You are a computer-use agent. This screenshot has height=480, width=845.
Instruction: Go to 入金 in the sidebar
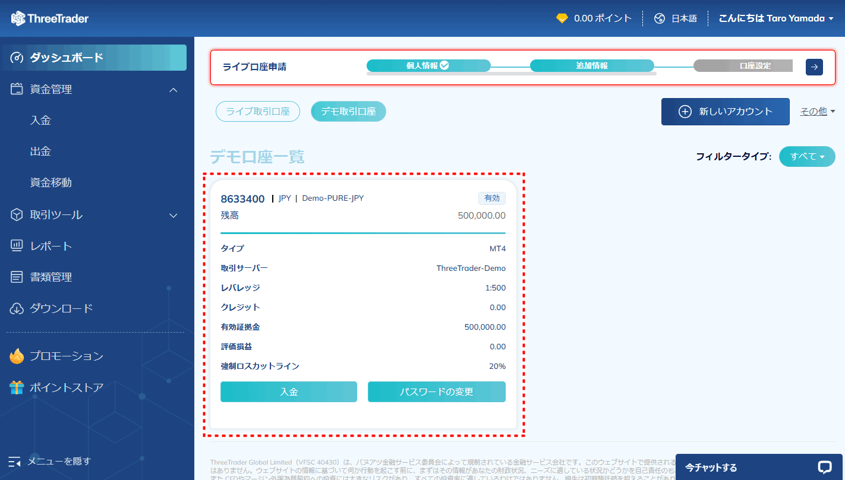click(40, 120)
